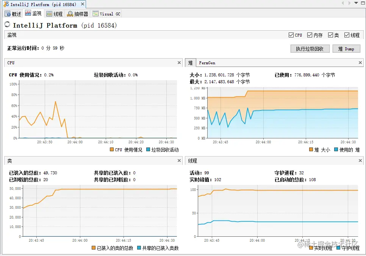This screenshot has height=256, width=366.
Task: Switch to the PermGen sub-tab
Action: click(x=207, y=63)
